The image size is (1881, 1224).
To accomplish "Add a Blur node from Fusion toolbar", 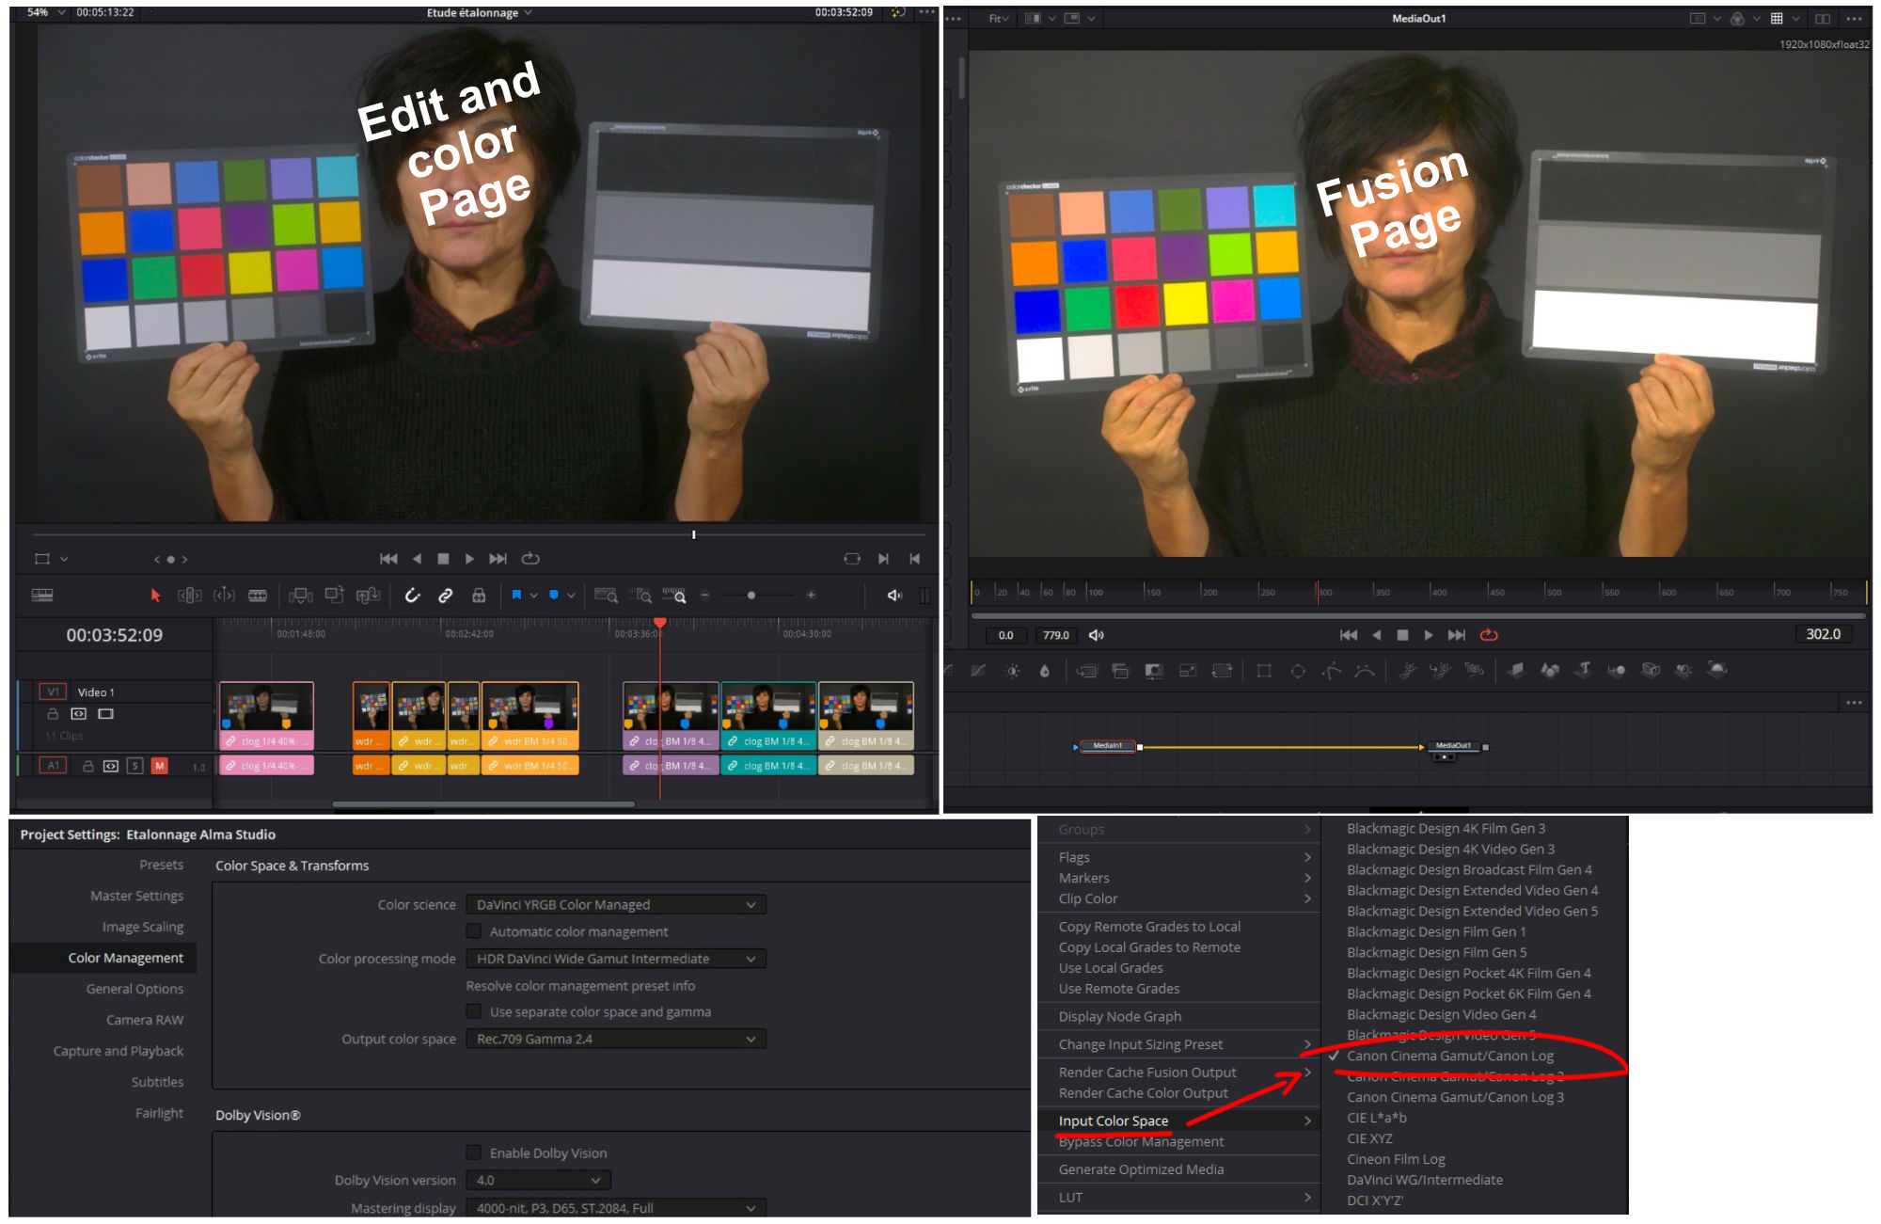I will click(x=1045, y=671).
